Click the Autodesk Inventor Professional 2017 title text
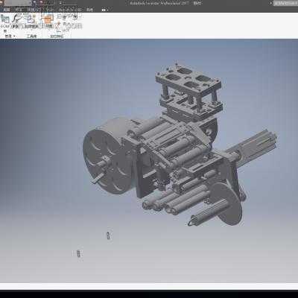Image resolution: width=298 pixels, height=298 pixels. (x=159, y=3)
